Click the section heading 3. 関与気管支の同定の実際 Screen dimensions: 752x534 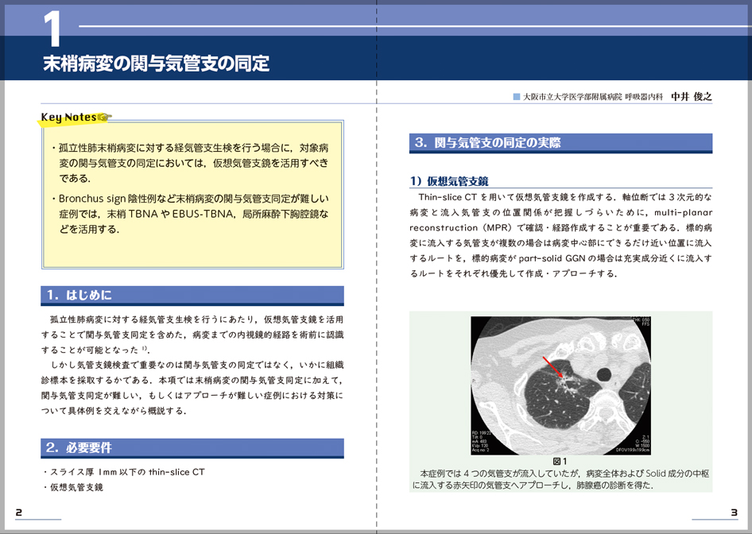[560, 143]
